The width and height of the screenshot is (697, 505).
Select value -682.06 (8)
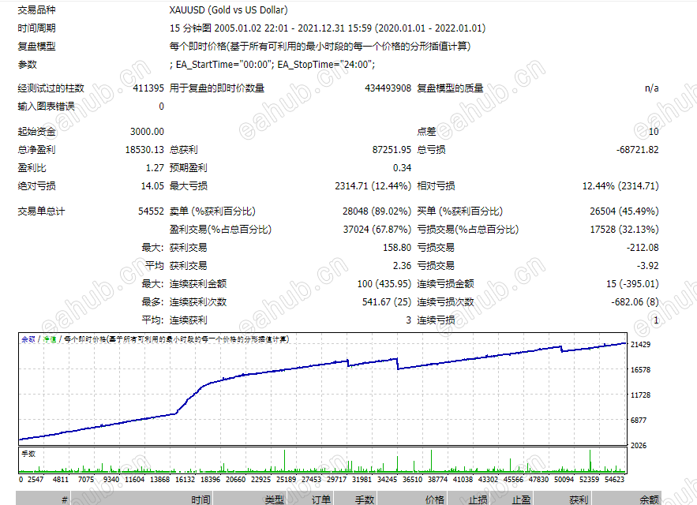pyautogui.click(x=635, y=302)
